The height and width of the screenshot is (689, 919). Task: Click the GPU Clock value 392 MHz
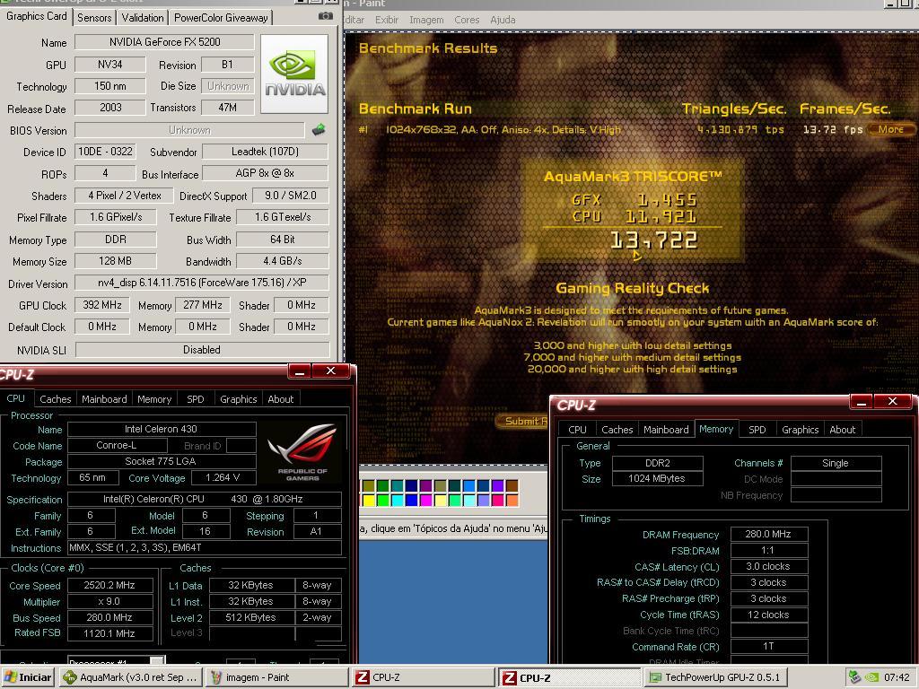click(x=102, y=305)
